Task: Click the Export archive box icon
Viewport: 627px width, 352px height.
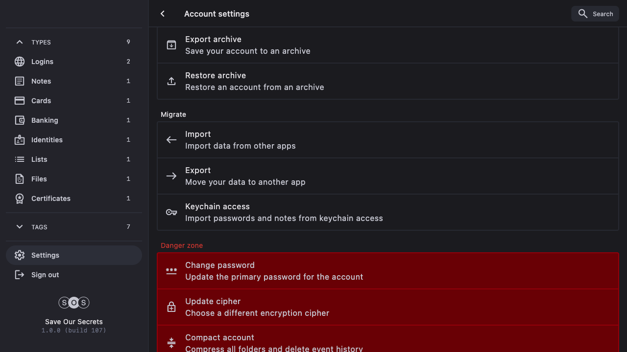Action: [171, 45]
